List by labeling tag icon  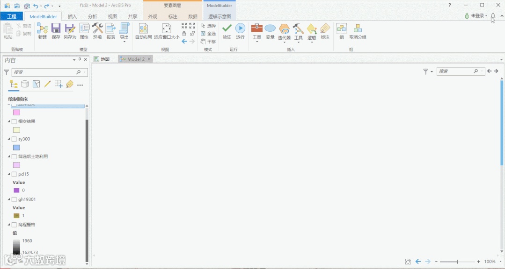tap(70, 84)
